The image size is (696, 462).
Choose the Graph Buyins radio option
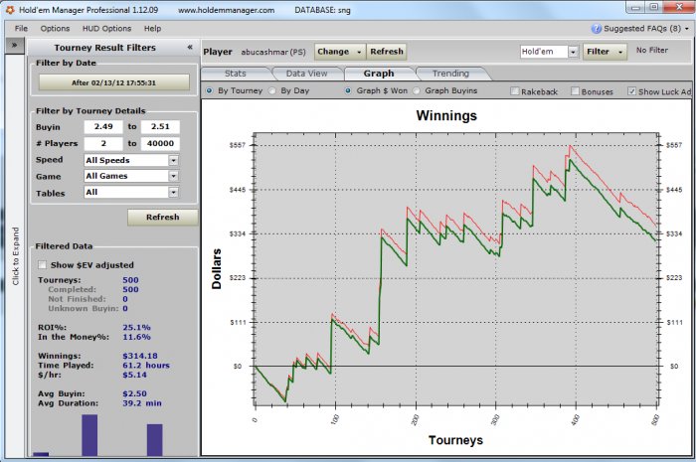coord(417,91)
